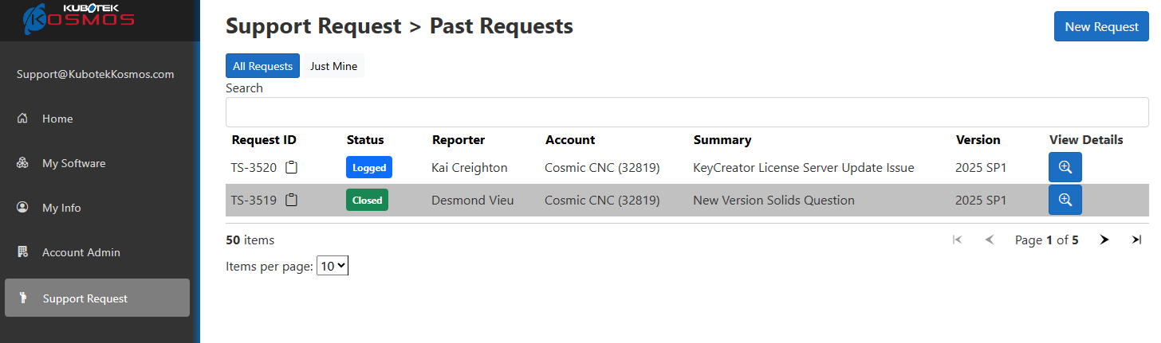Expand Items per page dropdown
The image size is (1161, 343).
[x=333, y=267]
